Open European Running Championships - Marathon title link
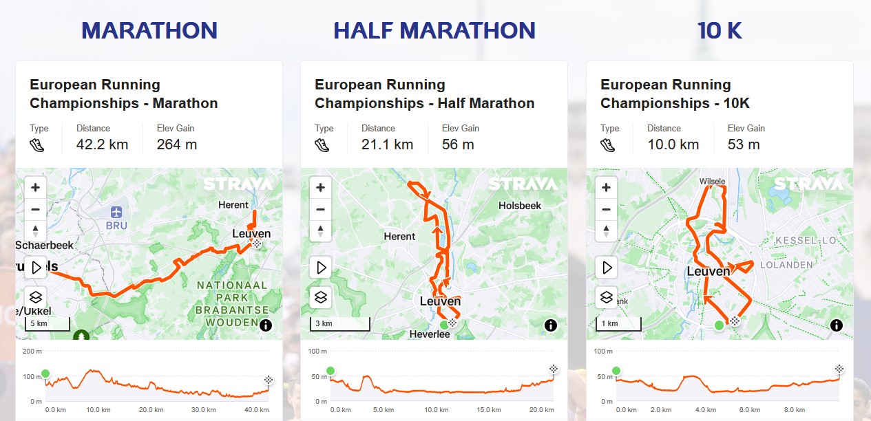 [x=124, y=94]
